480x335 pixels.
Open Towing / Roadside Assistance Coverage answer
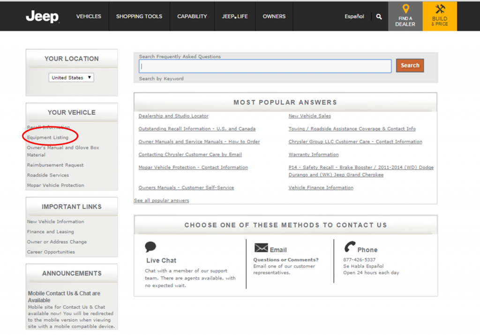352,129
